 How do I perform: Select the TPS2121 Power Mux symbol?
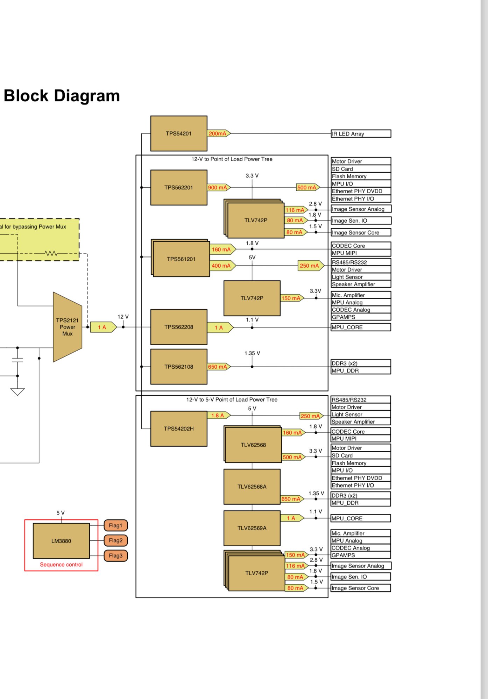coord(68,327)
